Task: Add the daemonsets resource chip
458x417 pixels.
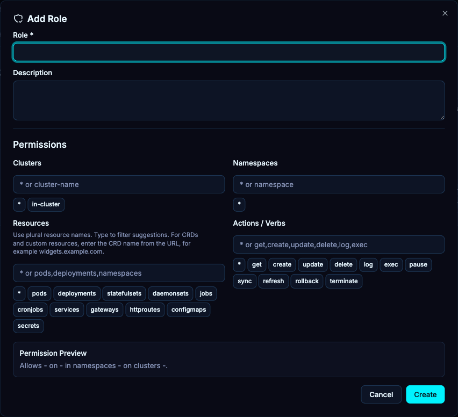Action: pos(170,293)
